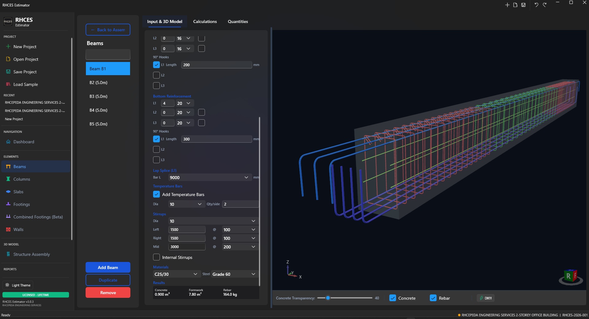Screen dimensions: 589x319
Task: Select beam B5 (5.0m)
Action: click(x=108, y=124)
